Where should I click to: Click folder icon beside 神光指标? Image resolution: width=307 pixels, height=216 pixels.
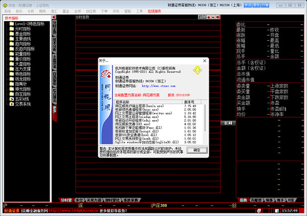pyautogui.click(x=12, y=89)
